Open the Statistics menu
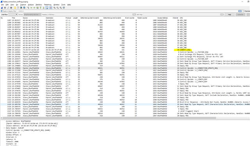Viewport: 250px width, 146px height. coord(39,5)
